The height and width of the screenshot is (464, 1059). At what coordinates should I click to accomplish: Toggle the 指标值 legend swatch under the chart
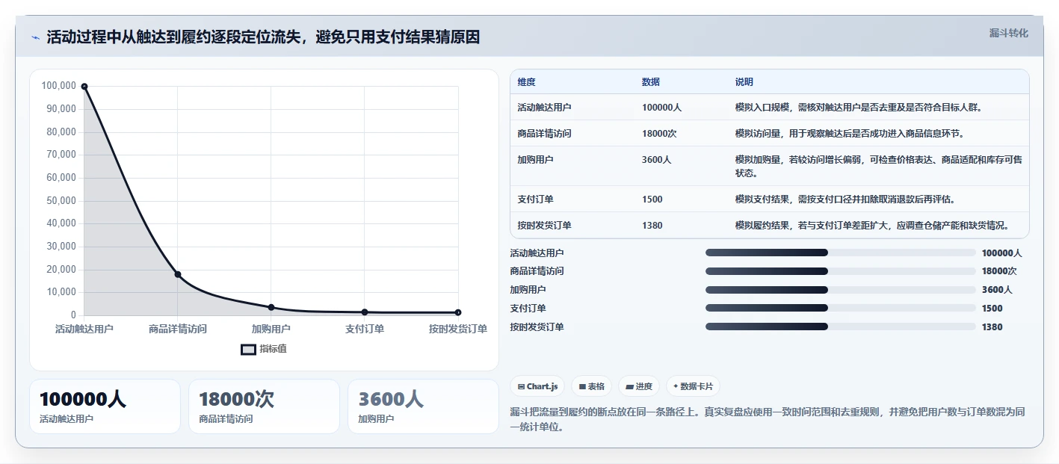pyautogui.click(x=249, y=349)
